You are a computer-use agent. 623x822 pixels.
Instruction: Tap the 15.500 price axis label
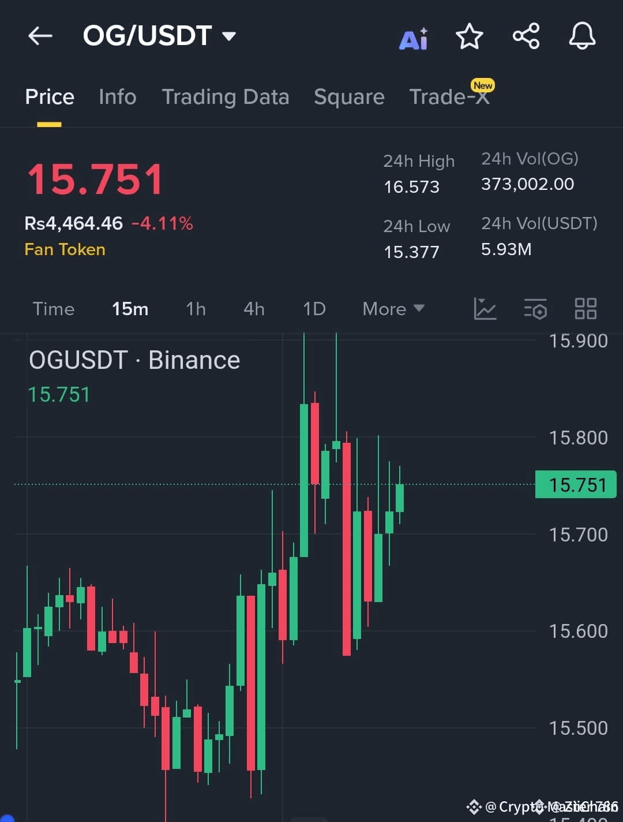coord(578,728)
